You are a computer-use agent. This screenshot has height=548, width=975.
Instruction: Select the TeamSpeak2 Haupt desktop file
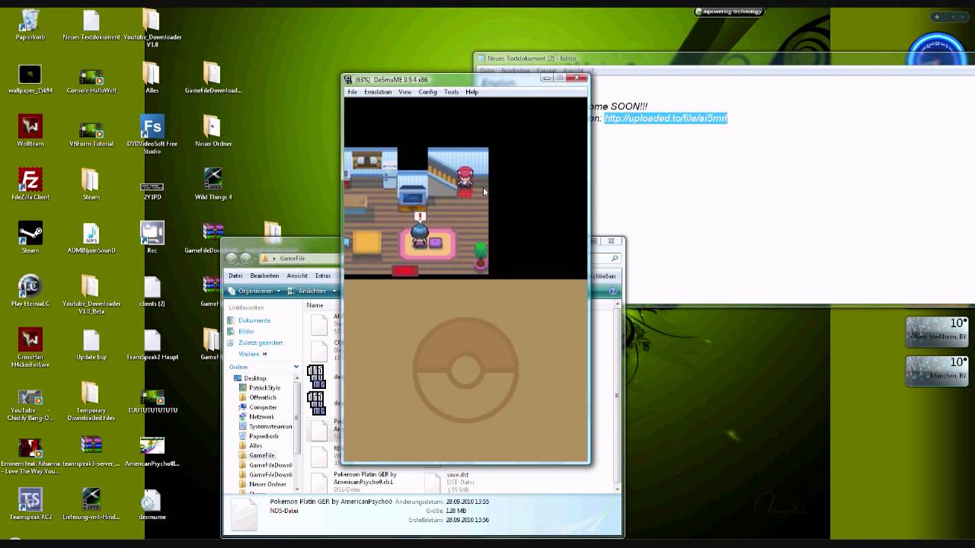(152, 343)
